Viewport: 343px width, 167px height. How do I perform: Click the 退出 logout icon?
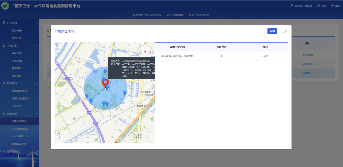click(x=333, y=6)
